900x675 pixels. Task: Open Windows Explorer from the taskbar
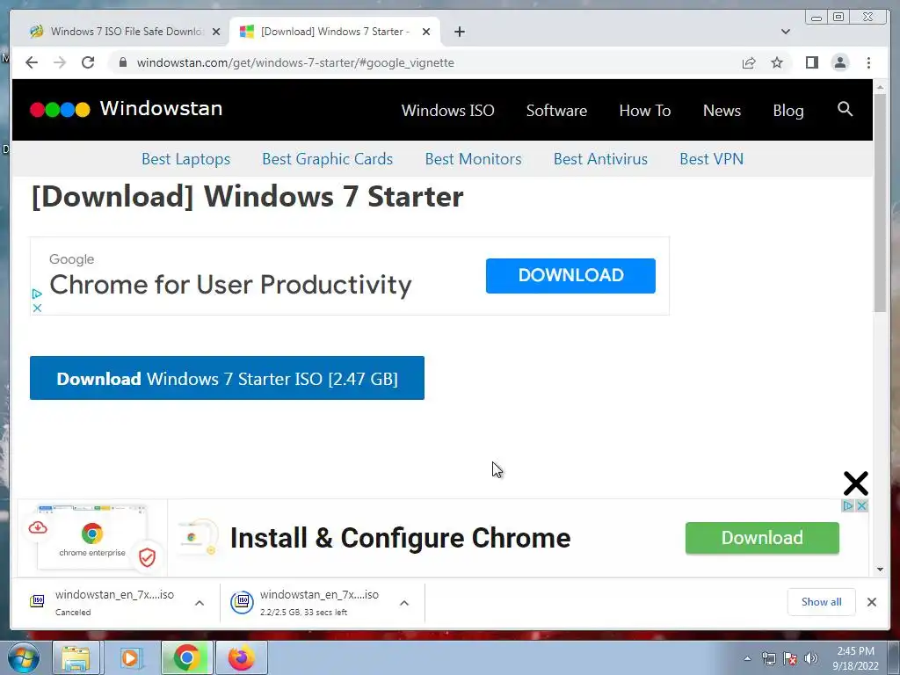76,657
